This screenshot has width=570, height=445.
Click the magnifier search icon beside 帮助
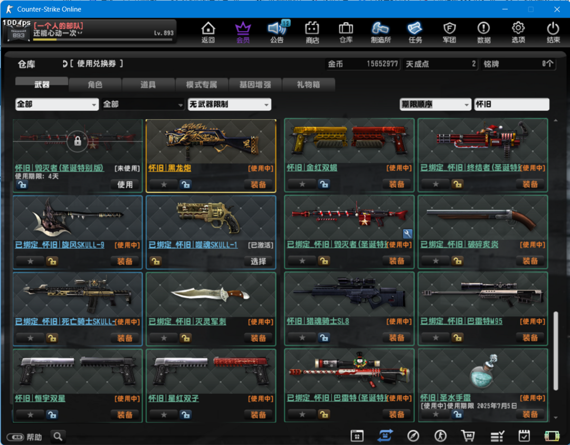point(58,436)
